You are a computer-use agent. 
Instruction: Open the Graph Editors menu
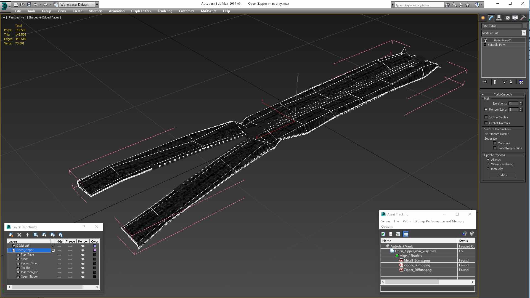(141, 11)
